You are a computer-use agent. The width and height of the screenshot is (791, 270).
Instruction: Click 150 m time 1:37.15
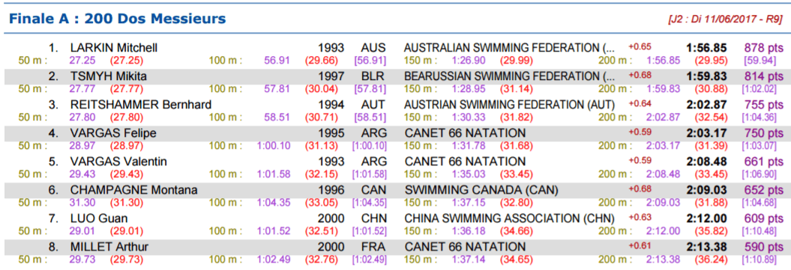click(468, 203)
